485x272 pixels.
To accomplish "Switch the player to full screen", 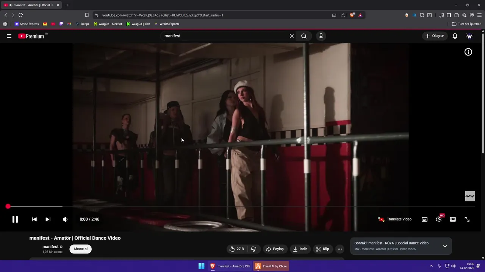I will click(467, 219).
